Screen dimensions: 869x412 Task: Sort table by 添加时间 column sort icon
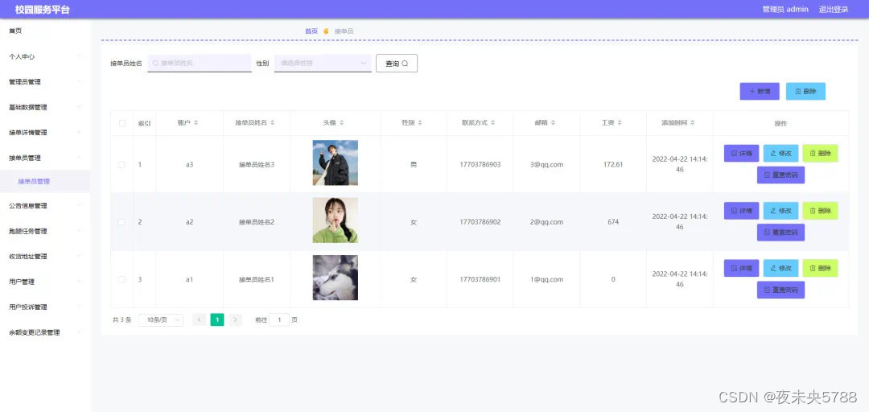(x=693, y=123)
